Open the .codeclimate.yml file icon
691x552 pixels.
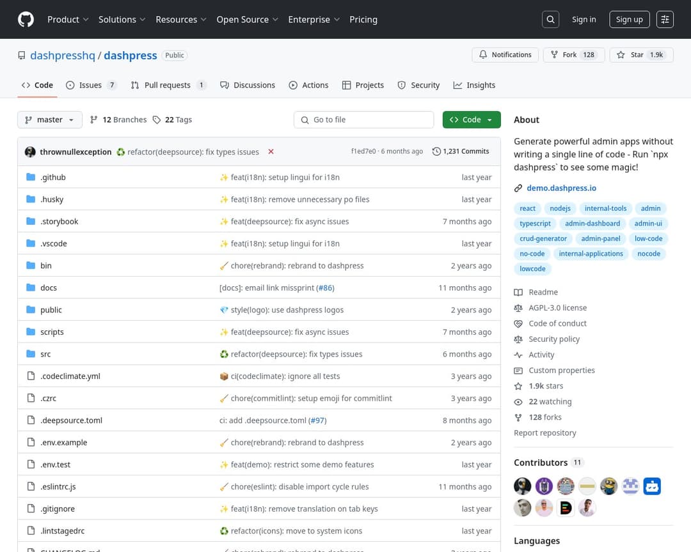(x=31, y=376)
